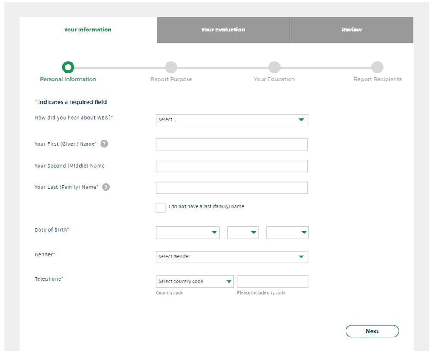Click the 'Your Second (Middle) Name' label
Screen dimensions: 433x351
(x=70, y=166)
